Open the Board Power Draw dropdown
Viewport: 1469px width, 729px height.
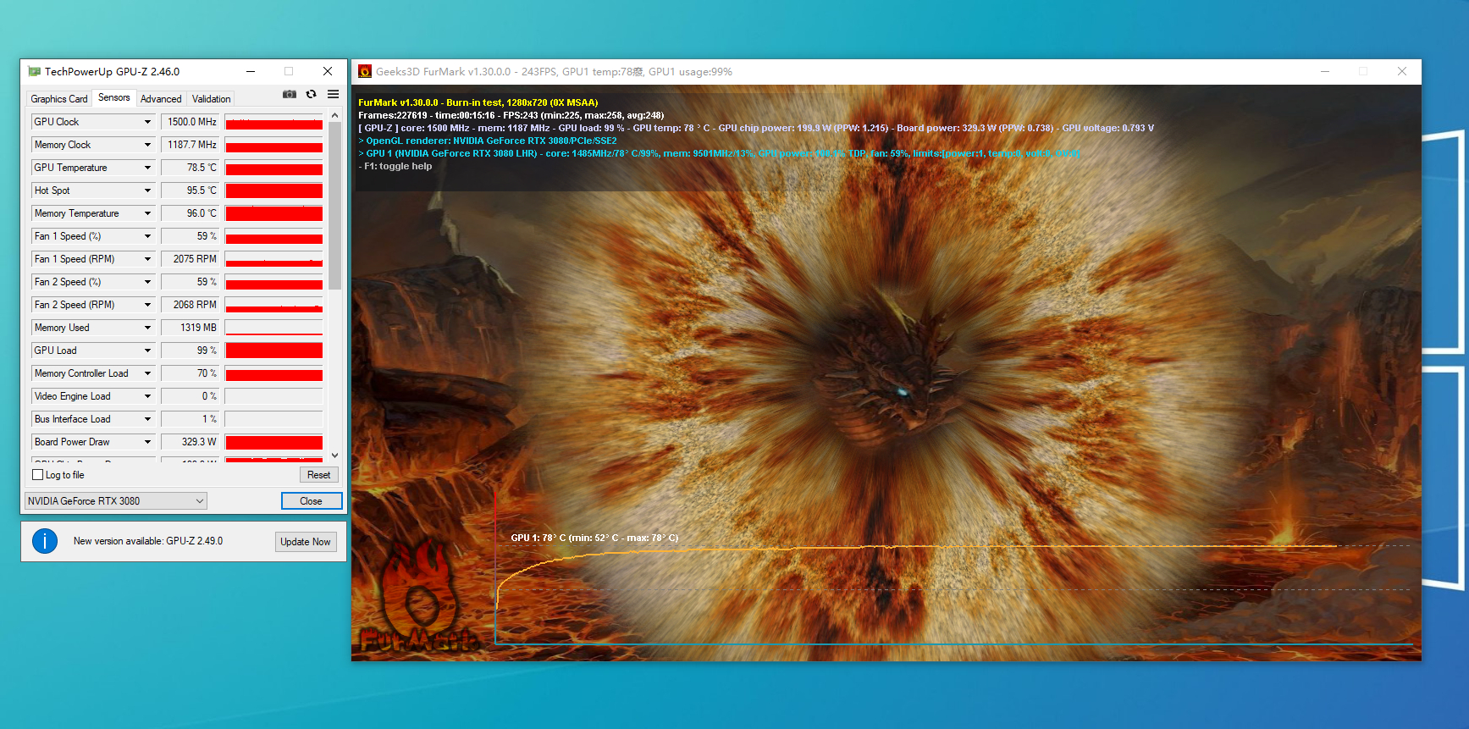click(x=147, y=442)
